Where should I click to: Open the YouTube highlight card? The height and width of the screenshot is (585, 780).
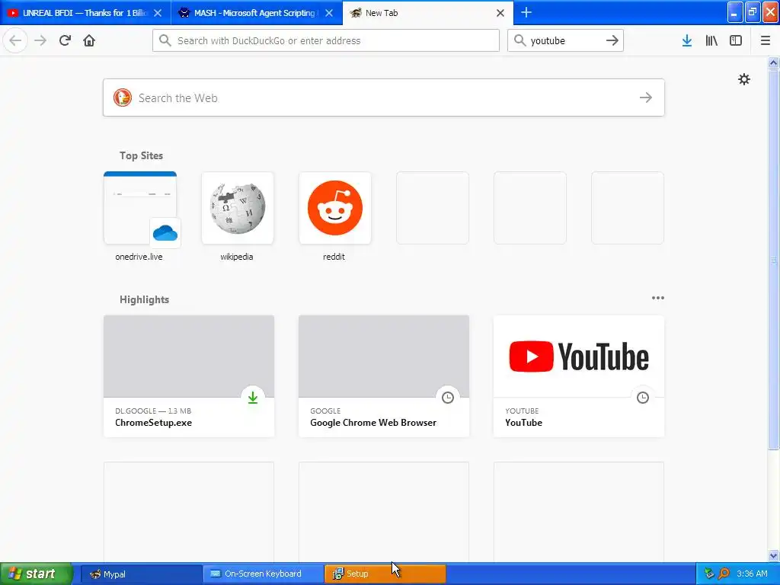579,376
